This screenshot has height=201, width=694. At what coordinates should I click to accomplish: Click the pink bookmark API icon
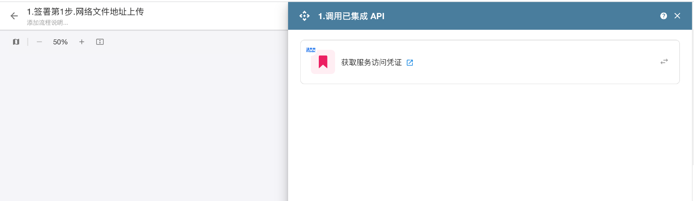(323, 62)
